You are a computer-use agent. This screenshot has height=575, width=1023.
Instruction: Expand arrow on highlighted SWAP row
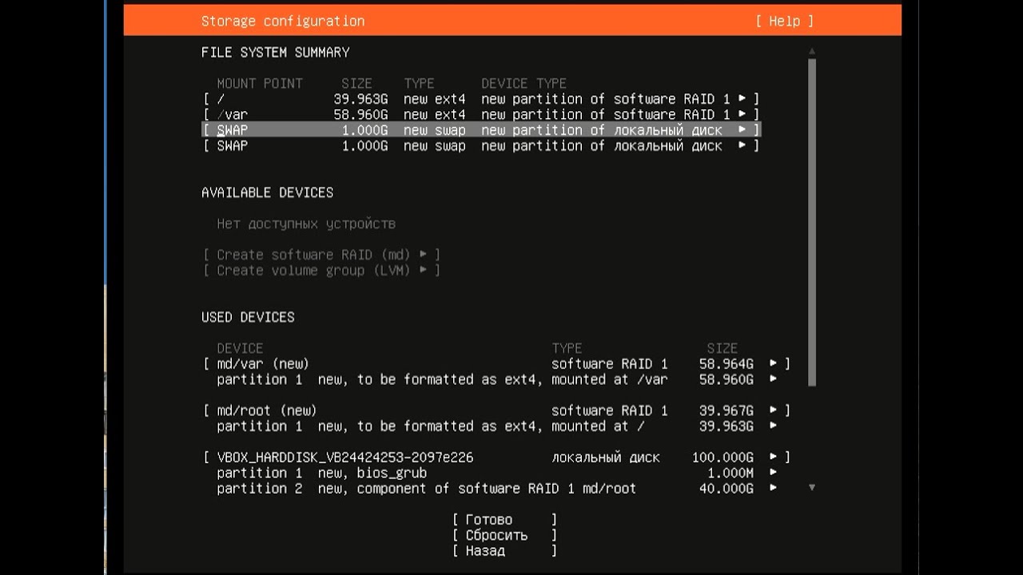[x=742, y=130]
